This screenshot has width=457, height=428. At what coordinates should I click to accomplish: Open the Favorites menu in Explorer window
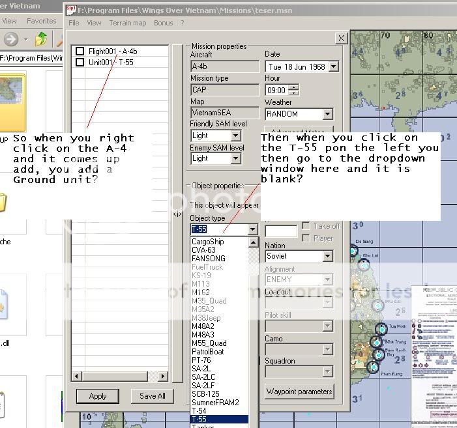click(41, 21)
